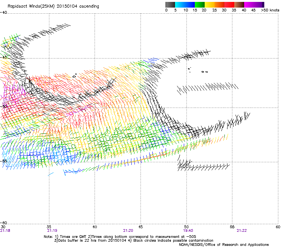
Task: Click longitude label '35' on the bottom axis
Action: [49, 227]
